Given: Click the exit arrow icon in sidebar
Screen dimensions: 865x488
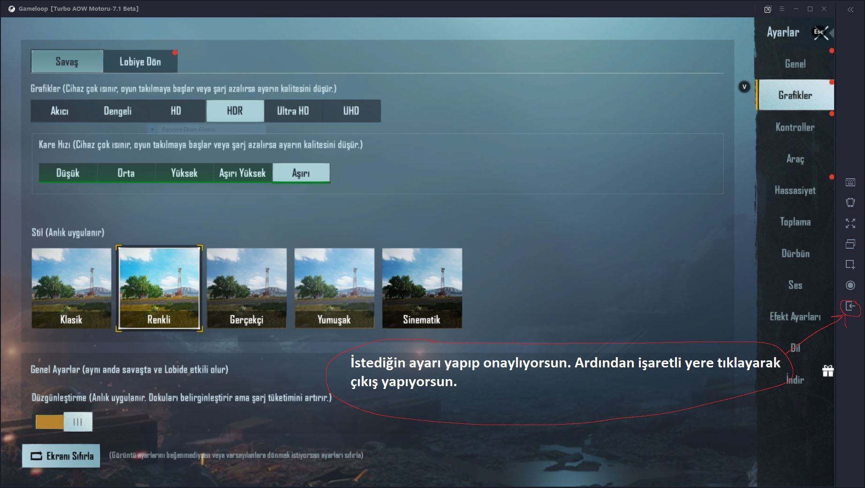Looking at the screenshot, I should (x=850, y=306).
